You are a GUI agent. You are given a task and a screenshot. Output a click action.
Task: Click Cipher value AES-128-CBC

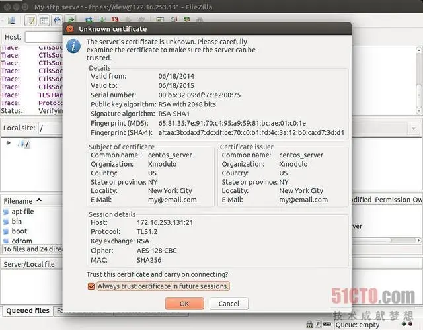157,251
